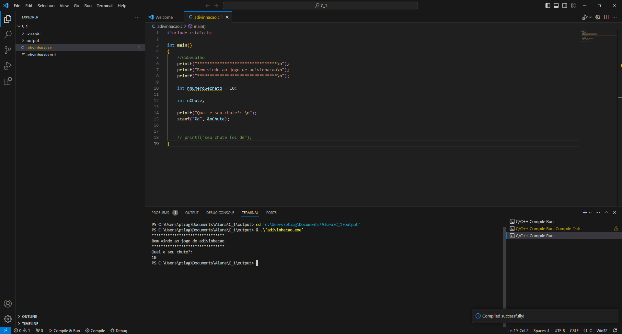The height and width of the screenshot is (334, 622).
Task: Switch to the PORTS panel tab
Action: click(x=271, y=213)
